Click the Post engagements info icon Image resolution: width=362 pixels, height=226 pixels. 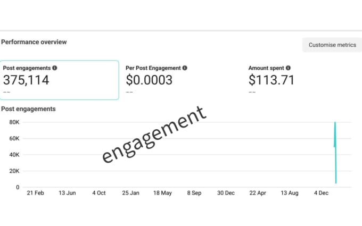point(55,68)
